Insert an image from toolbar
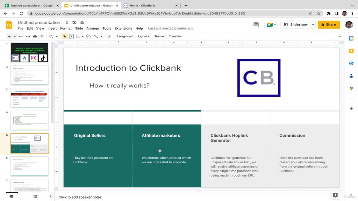Image resolution: width=358 pixels, height=201 pixels. tap(78, 36)
